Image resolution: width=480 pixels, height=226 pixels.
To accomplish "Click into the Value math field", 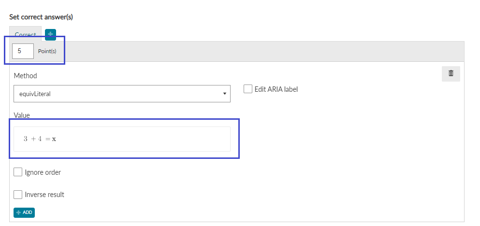I will tap(122, 139).
